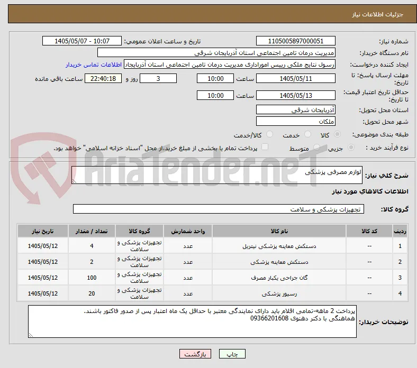417x368 pixels.
Task: Click the شماره نیاز number field
Action: tap(295, 41)
